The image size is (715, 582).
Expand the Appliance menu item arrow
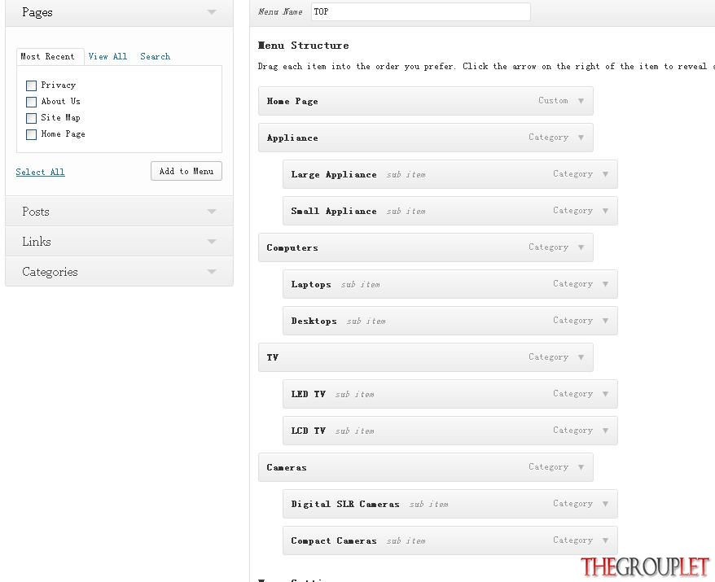581,138
